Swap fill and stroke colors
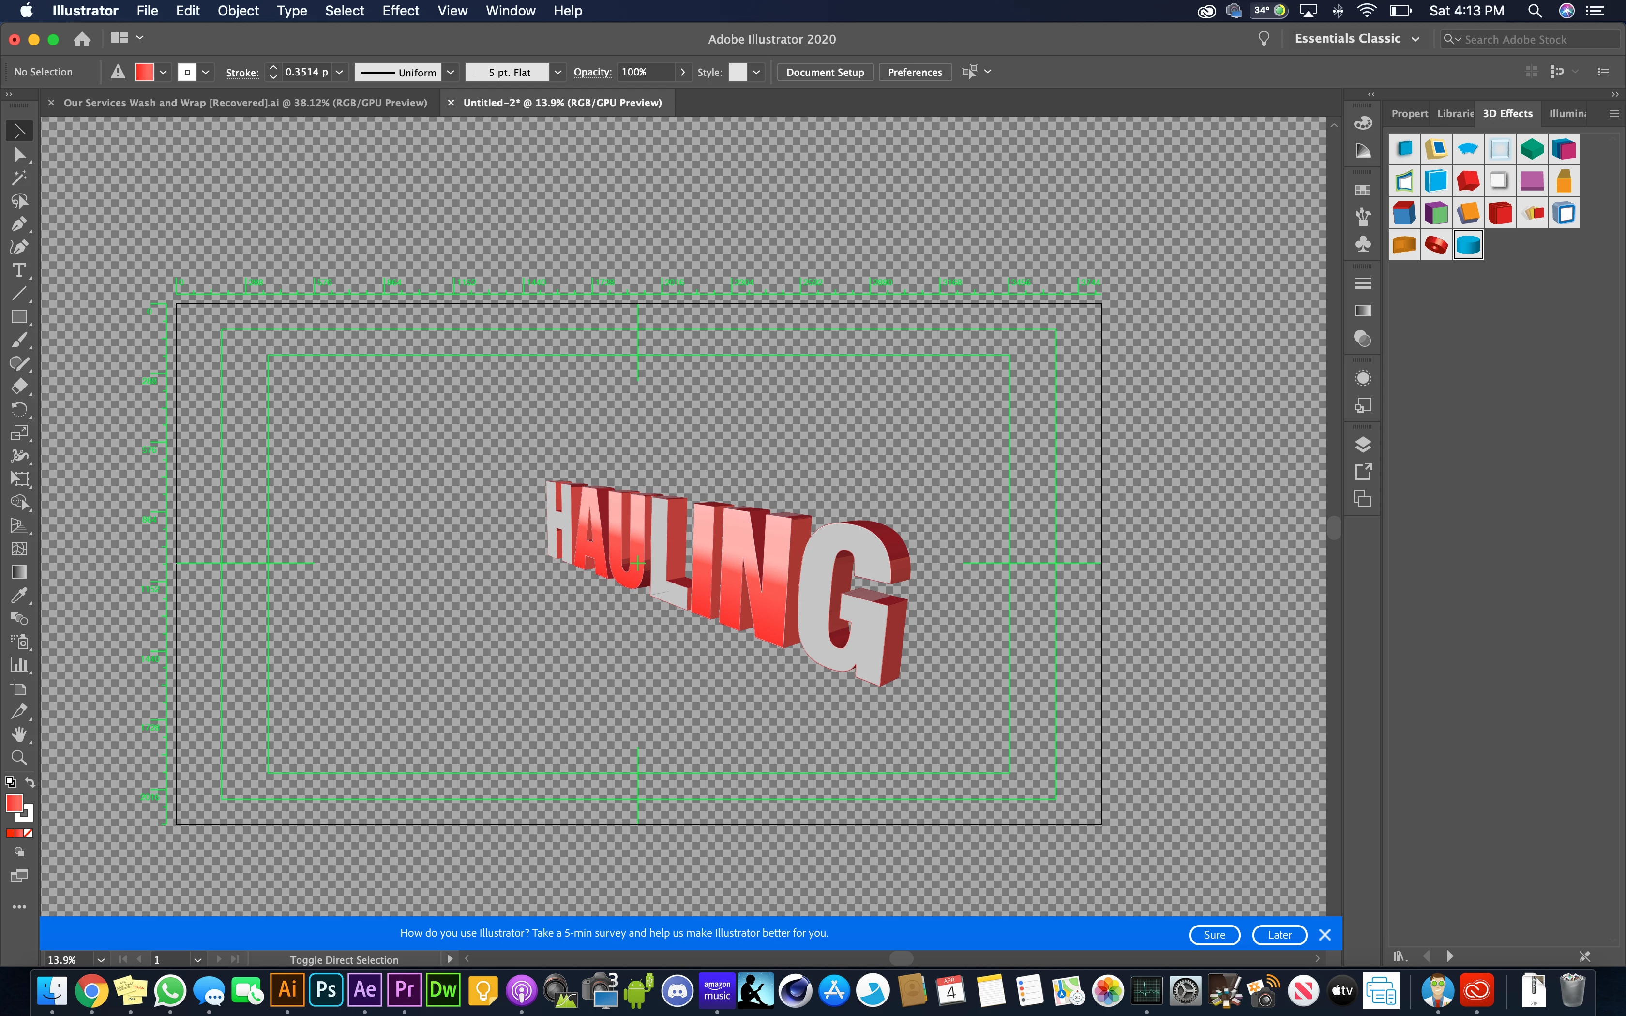 [30, 782]
